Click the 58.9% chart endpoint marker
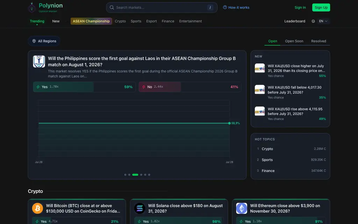The width and height of the screenshot is (358, 224). pyautogui.click(x=229, y=123)
